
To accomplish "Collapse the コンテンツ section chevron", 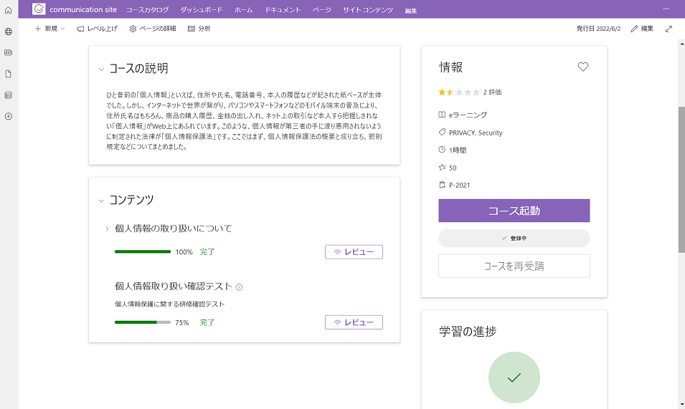I will [101, 201].
